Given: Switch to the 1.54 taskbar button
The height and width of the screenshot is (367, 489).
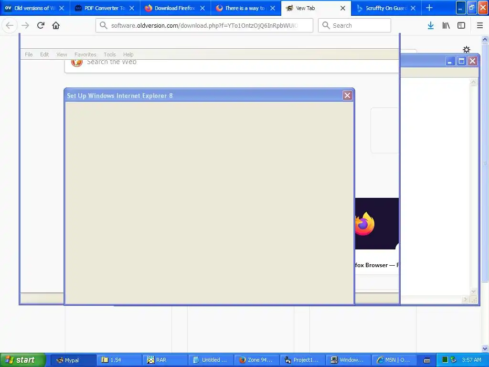Looking at the screenshot, I should [x=119, y=360].
